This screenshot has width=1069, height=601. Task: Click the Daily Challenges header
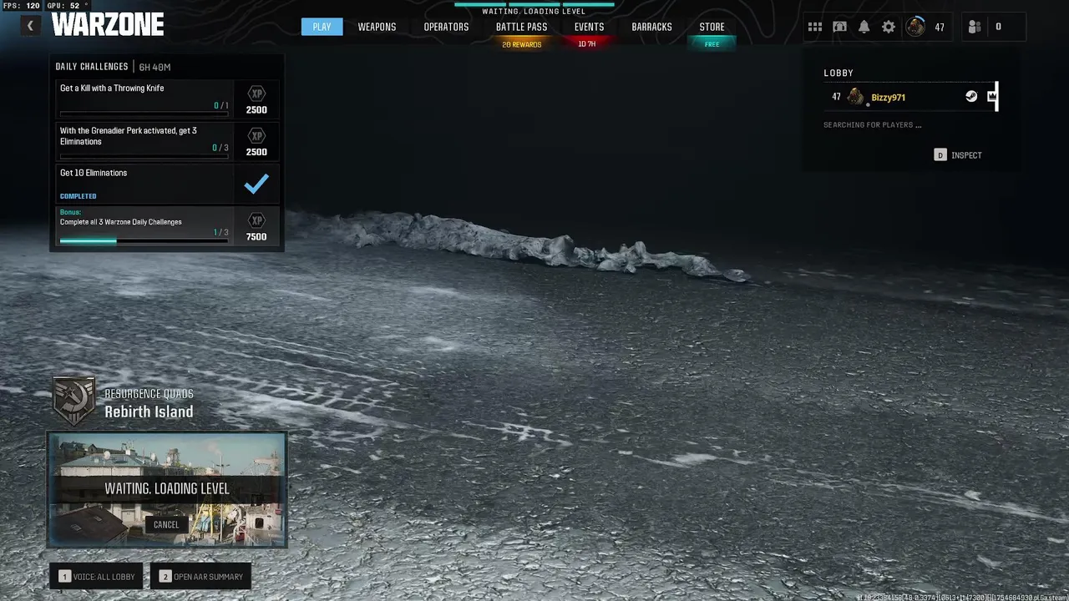pyautogui.click(x=92, y=66)
